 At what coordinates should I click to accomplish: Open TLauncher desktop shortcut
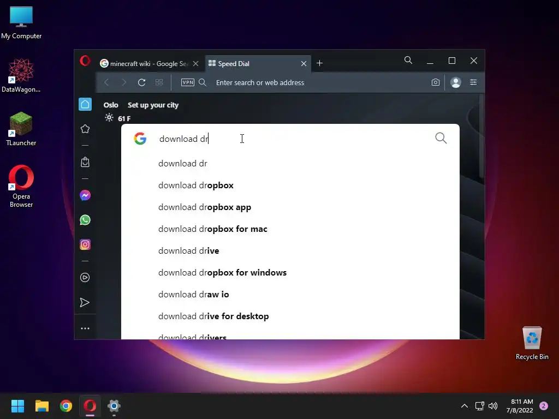(x=21, y=129)
